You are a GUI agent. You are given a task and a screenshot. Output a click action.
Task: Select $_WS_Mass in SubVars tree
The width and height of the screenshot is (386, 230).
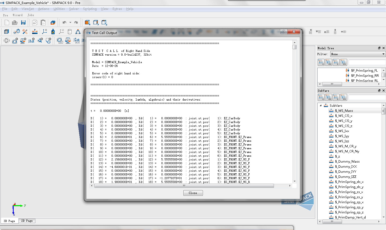(x=344, y=111)
